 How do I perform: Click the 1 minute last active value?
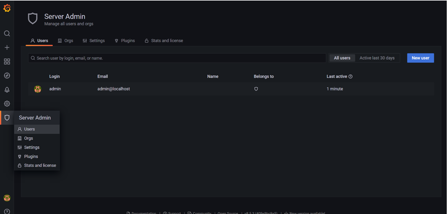click(335, 89)
